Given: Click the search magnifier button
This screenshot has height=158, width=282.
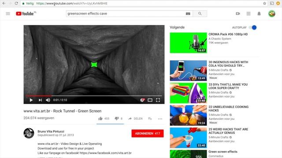Looking at the screenshot, I should click(x=200, y=14).
